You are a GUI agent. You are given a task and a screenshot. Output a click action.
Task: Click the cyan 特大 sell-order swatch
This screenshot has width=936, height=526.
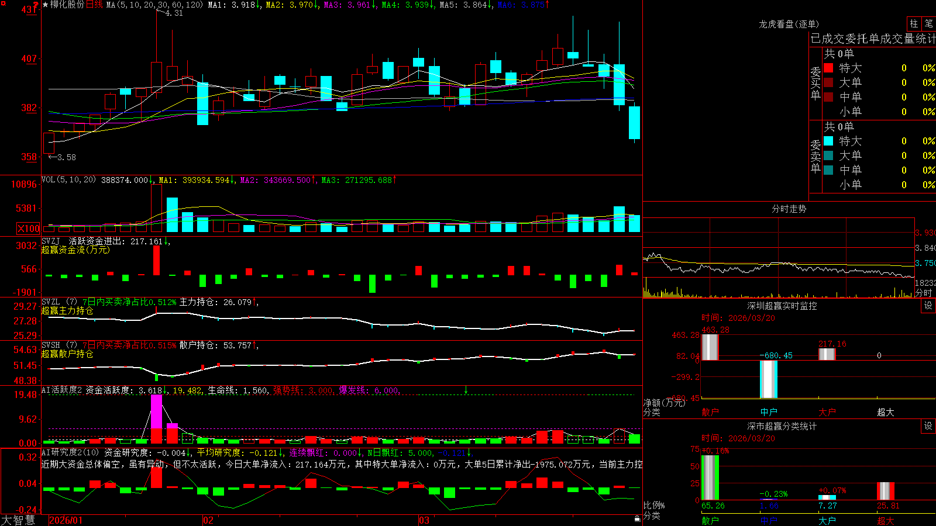click(x=828, y=141)
